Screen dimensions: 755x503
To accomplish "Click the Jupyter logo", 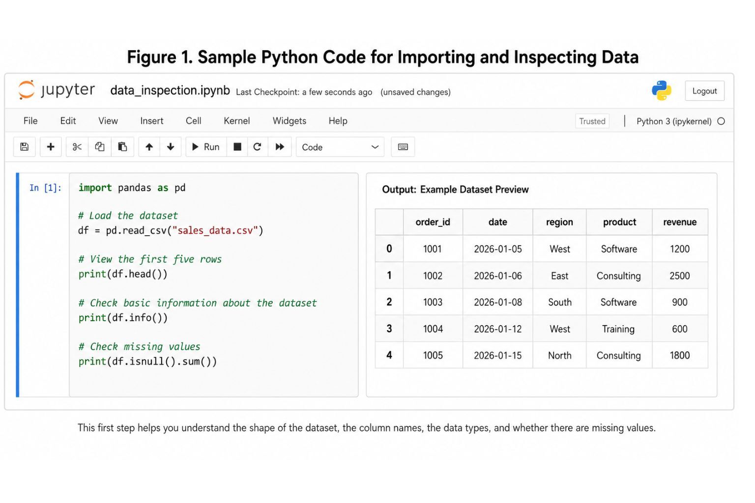I will tap(56, 90).
